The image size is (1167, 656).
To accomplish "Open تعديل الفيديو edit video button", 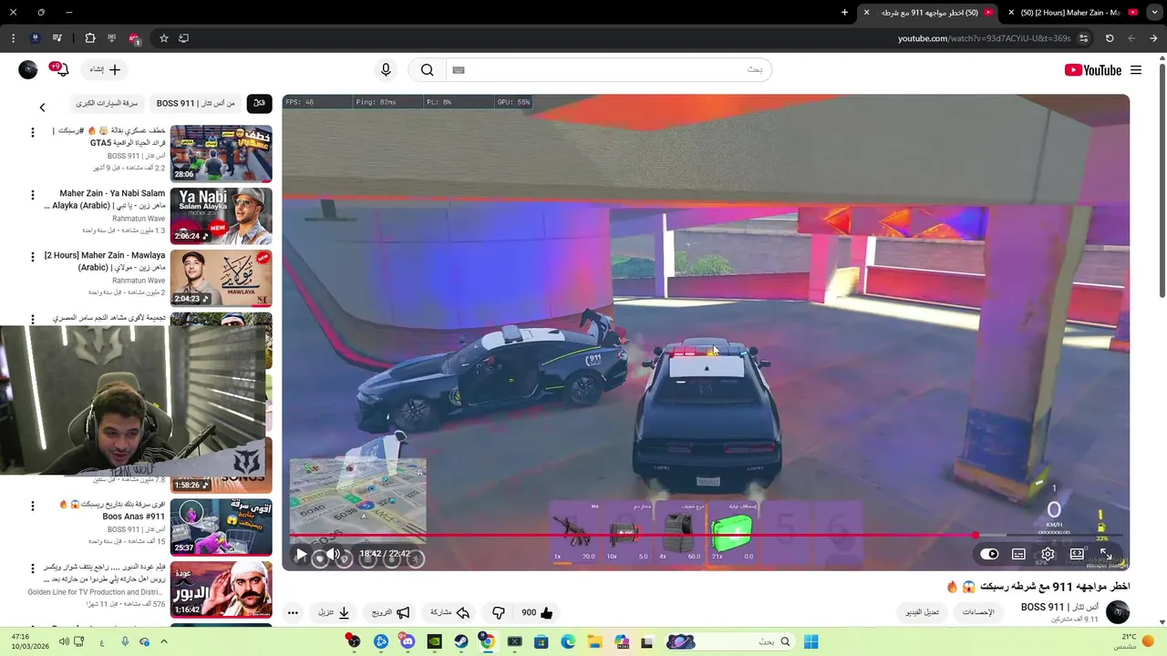I will click(x=922, y=612).
